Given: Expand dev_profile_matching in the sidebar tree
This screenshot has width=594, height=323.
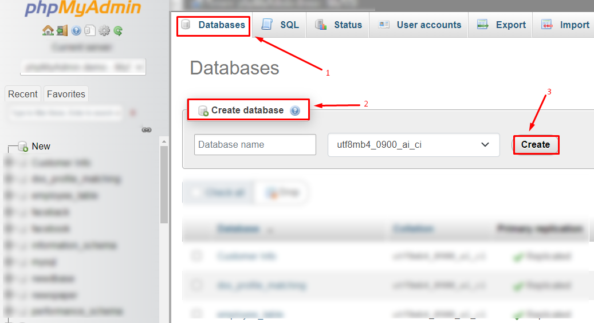Looking at the screenshot, I should coord(9,179).
